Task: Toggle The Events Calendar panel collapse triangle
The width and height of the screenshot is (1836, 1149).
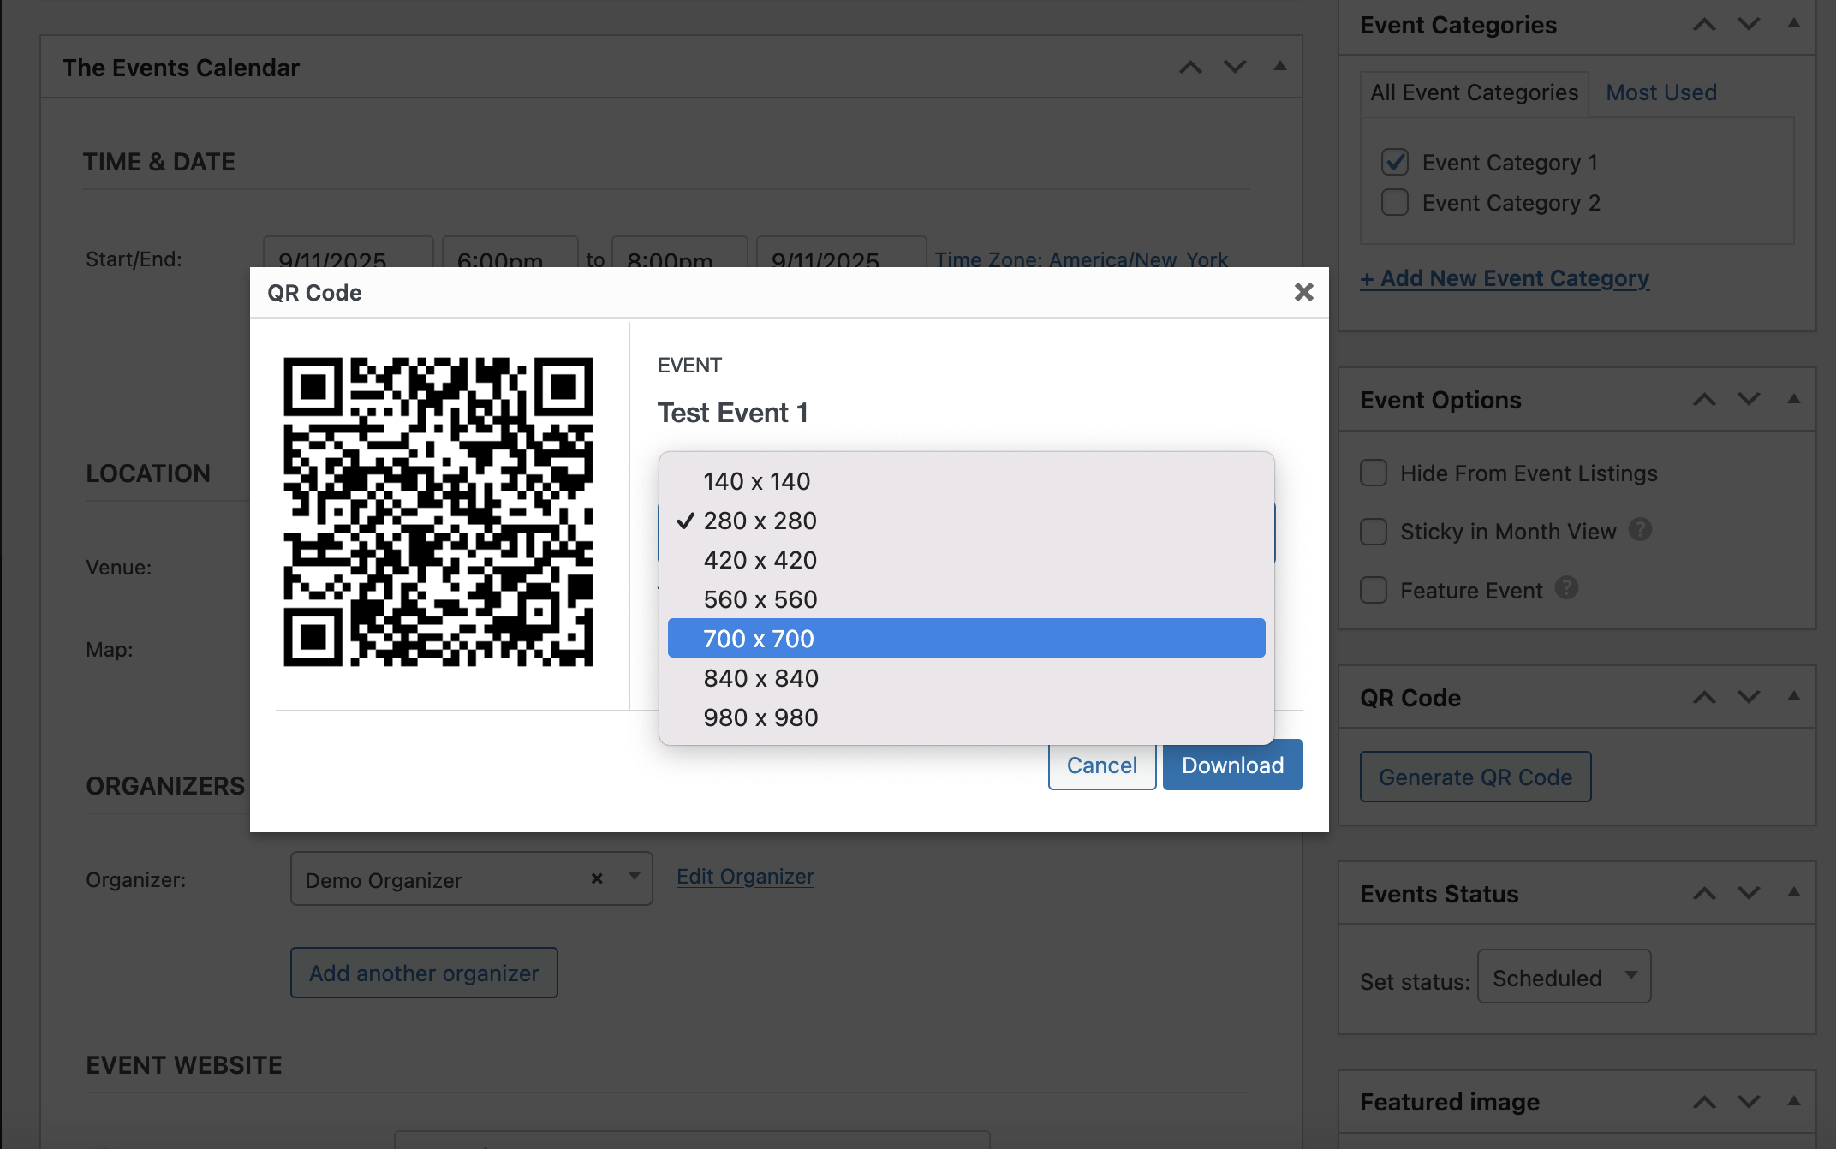Action: 1279,67
